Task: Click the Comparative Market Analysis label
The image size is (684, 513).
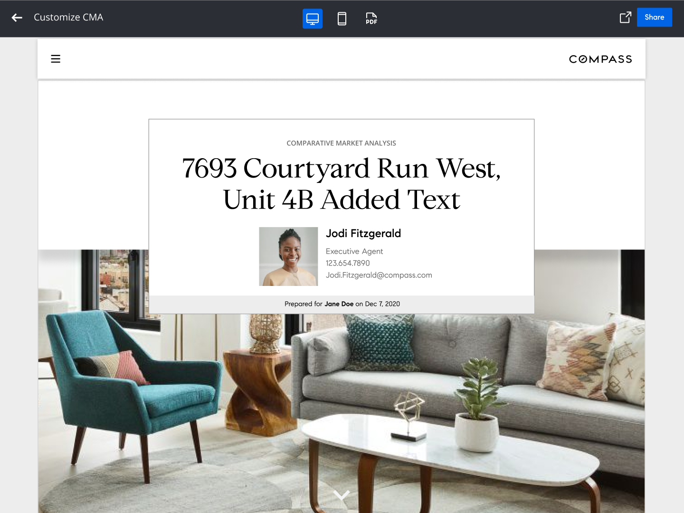Action: click(342, 143)
